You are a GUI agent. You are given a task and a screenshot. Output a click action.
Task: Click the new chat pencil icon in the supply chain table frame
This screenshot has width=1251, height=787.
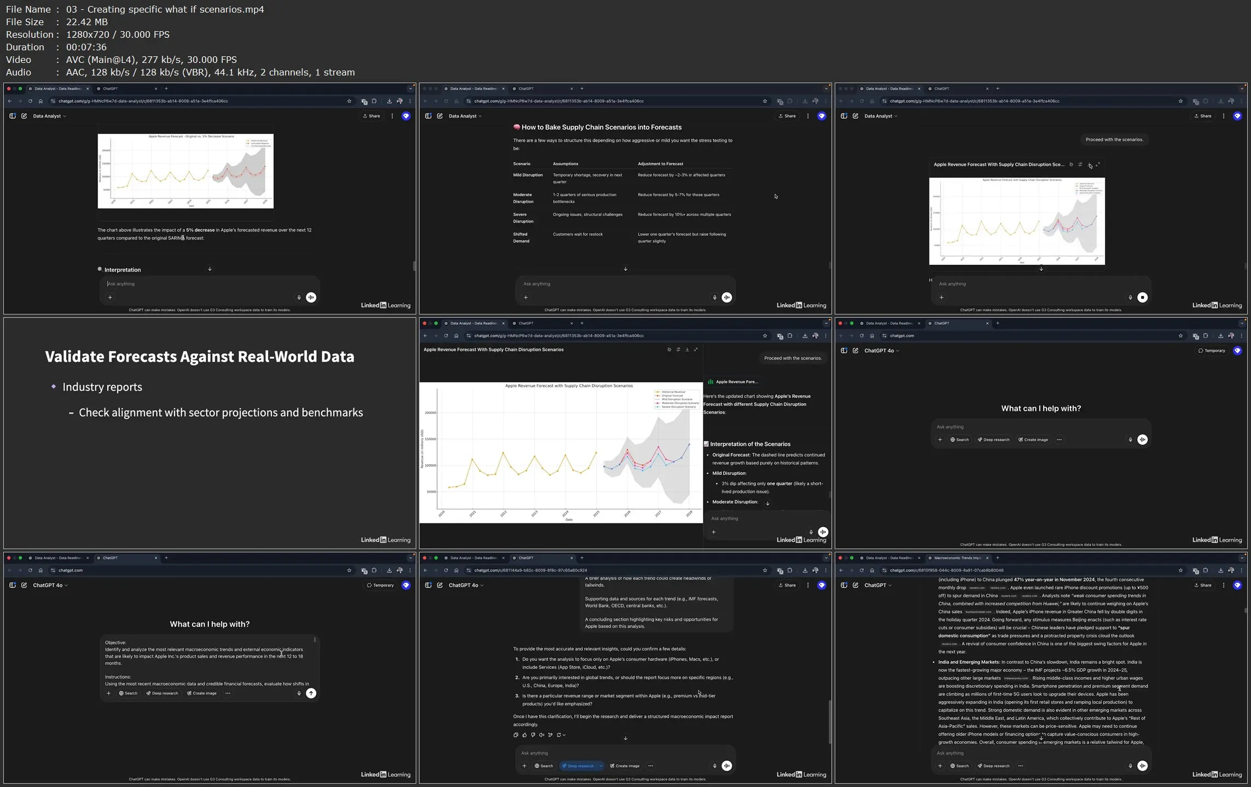pos(440,116)
